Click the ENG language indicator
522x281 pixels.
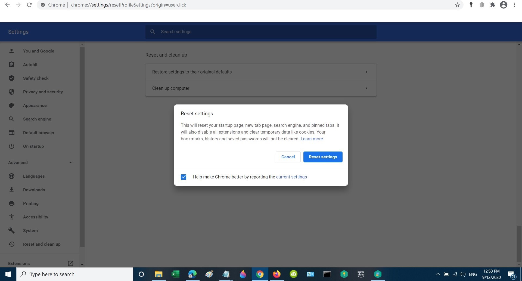click(473, 274)
